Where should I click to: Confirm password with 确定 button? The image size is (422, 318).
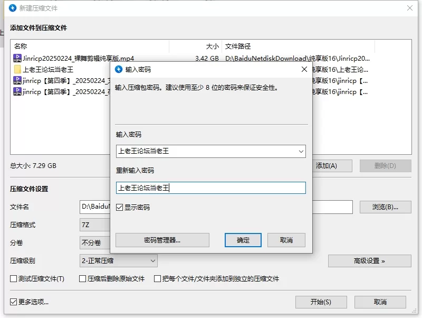coord(243,240)
